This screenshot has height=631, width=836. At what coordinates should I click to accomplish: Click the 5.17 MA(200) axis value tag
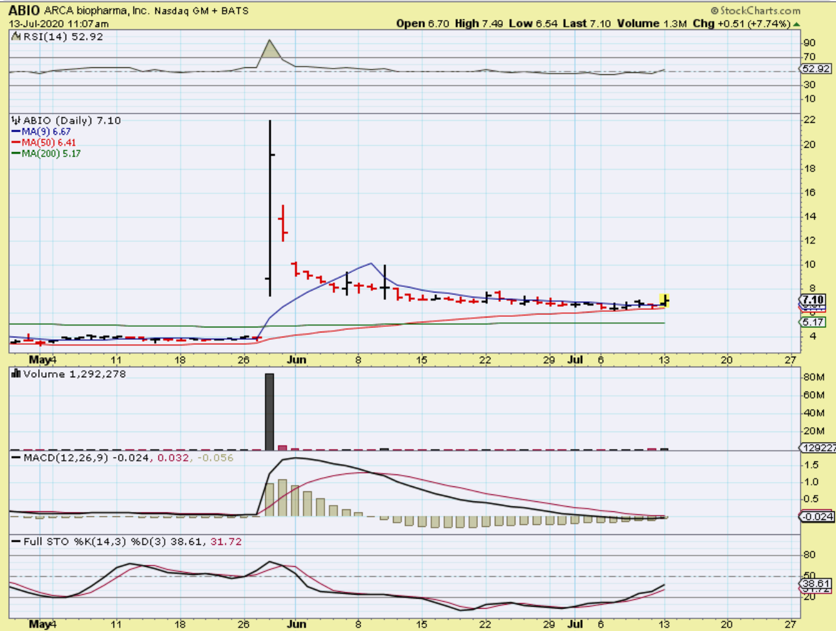point(813,322)
